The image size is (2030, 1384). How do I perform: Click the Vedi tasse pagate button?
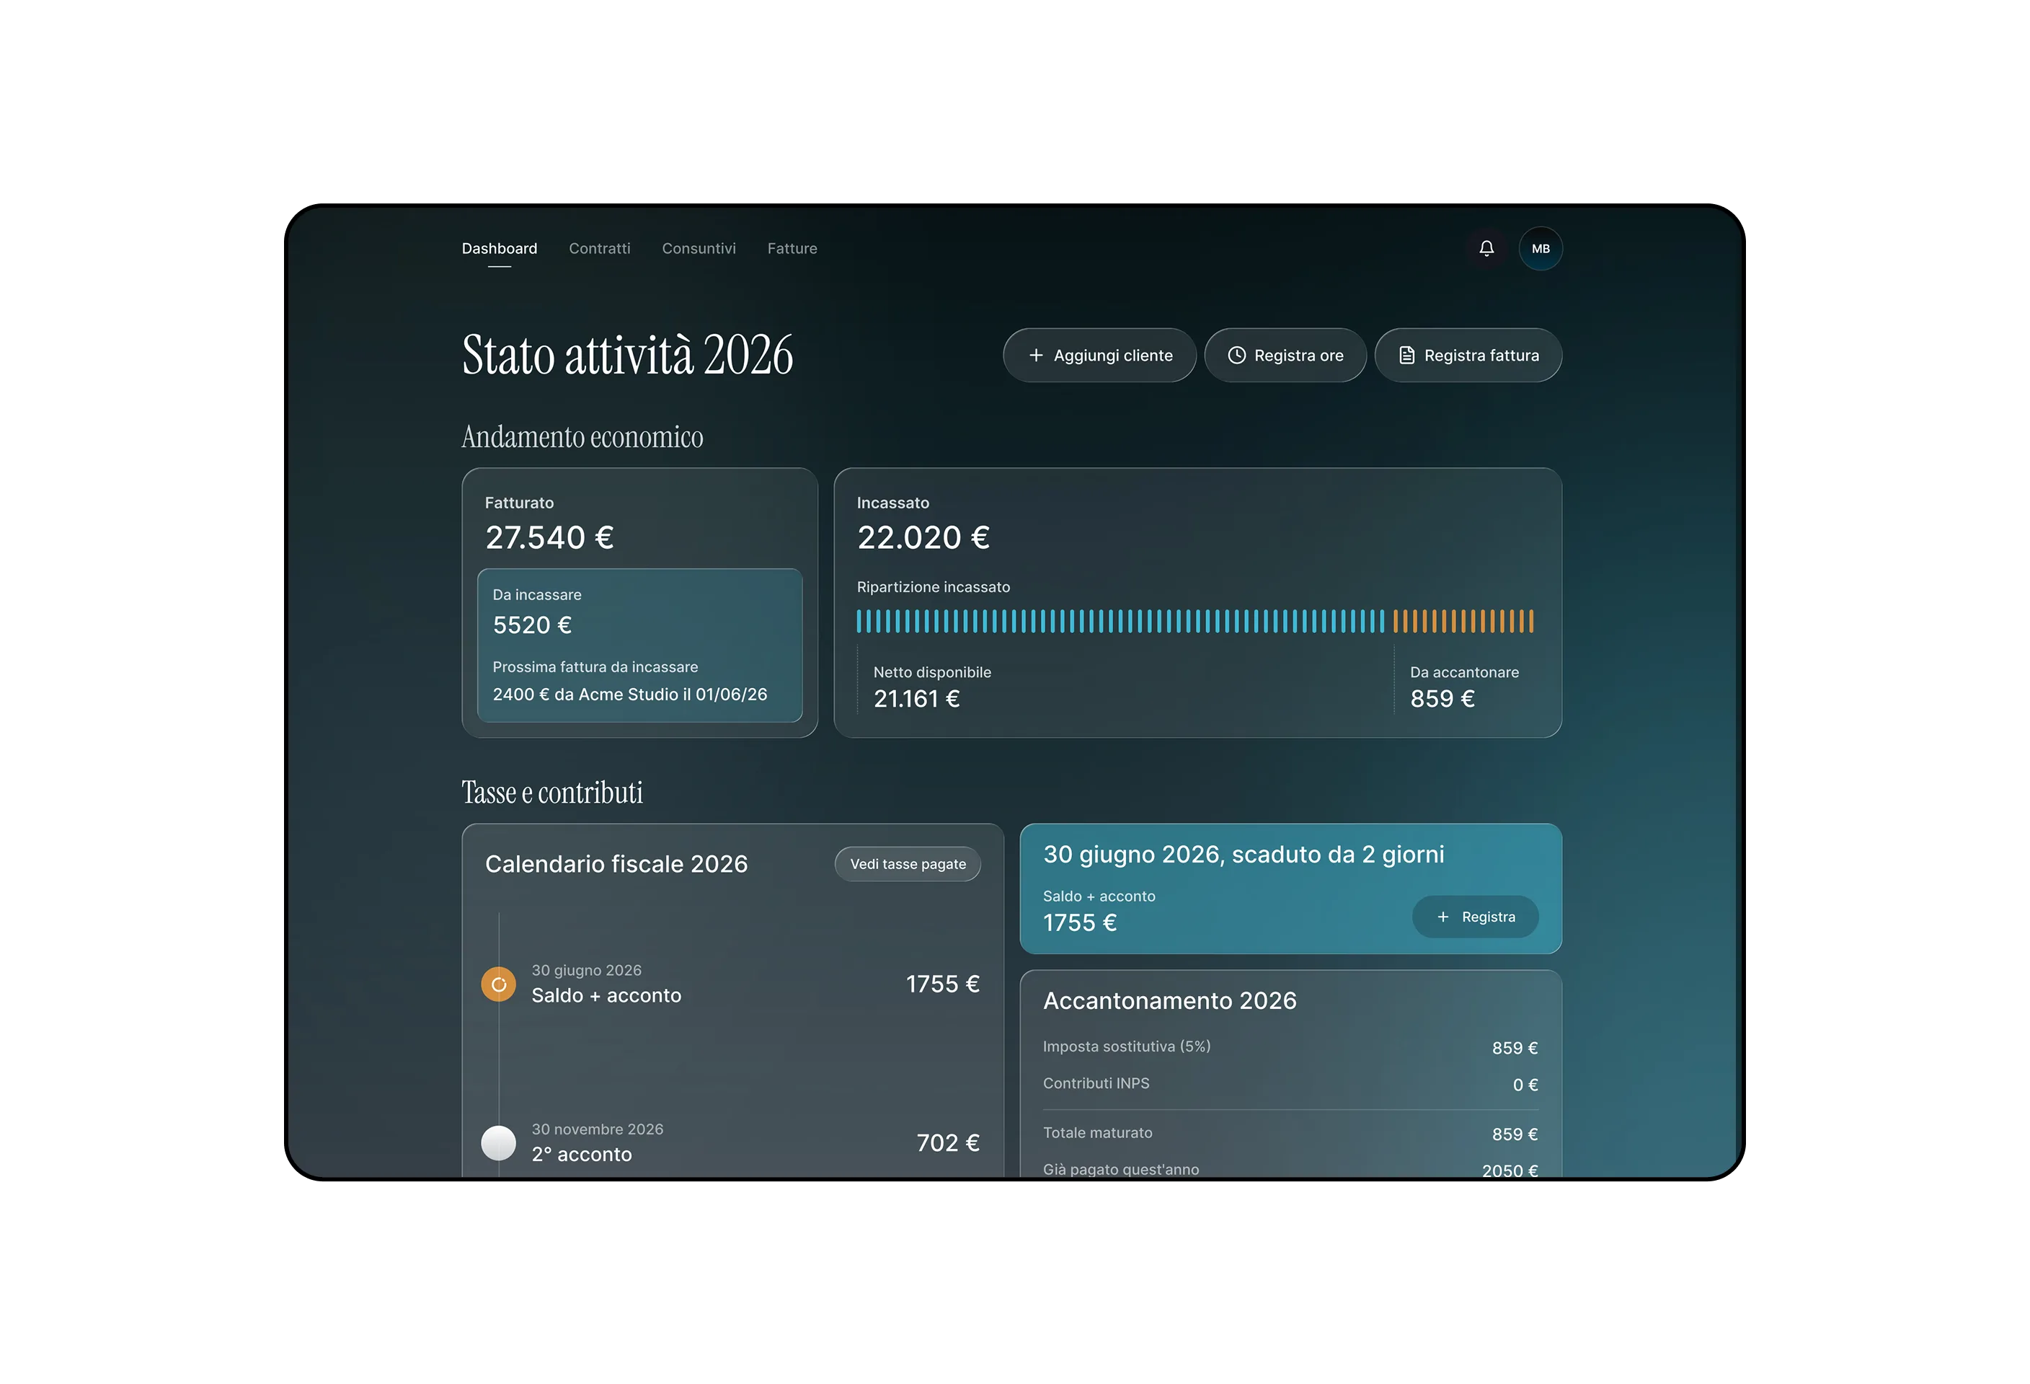click(908, 864)
